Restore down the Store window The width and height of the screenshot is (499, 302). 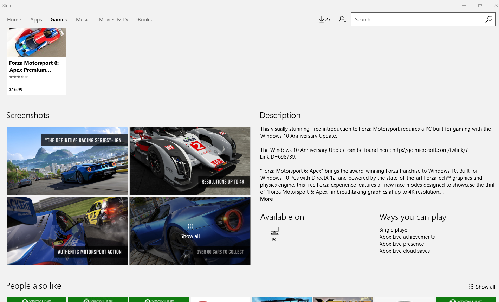(480, 5)
